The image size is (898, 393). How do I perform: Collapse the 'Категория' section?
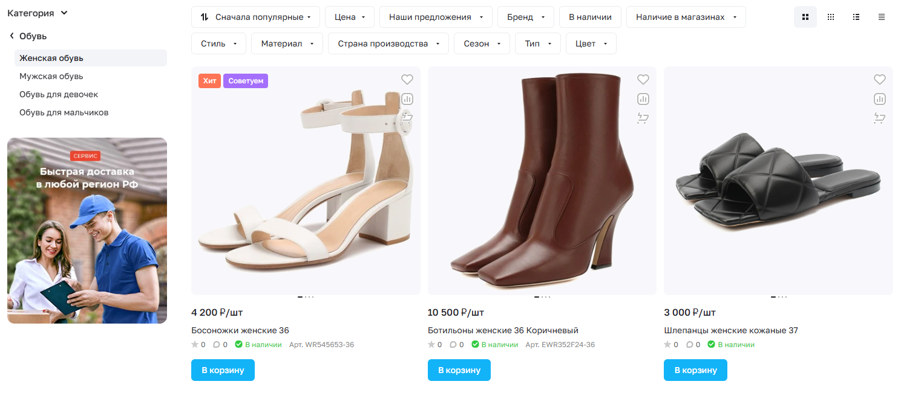point(38,13)
